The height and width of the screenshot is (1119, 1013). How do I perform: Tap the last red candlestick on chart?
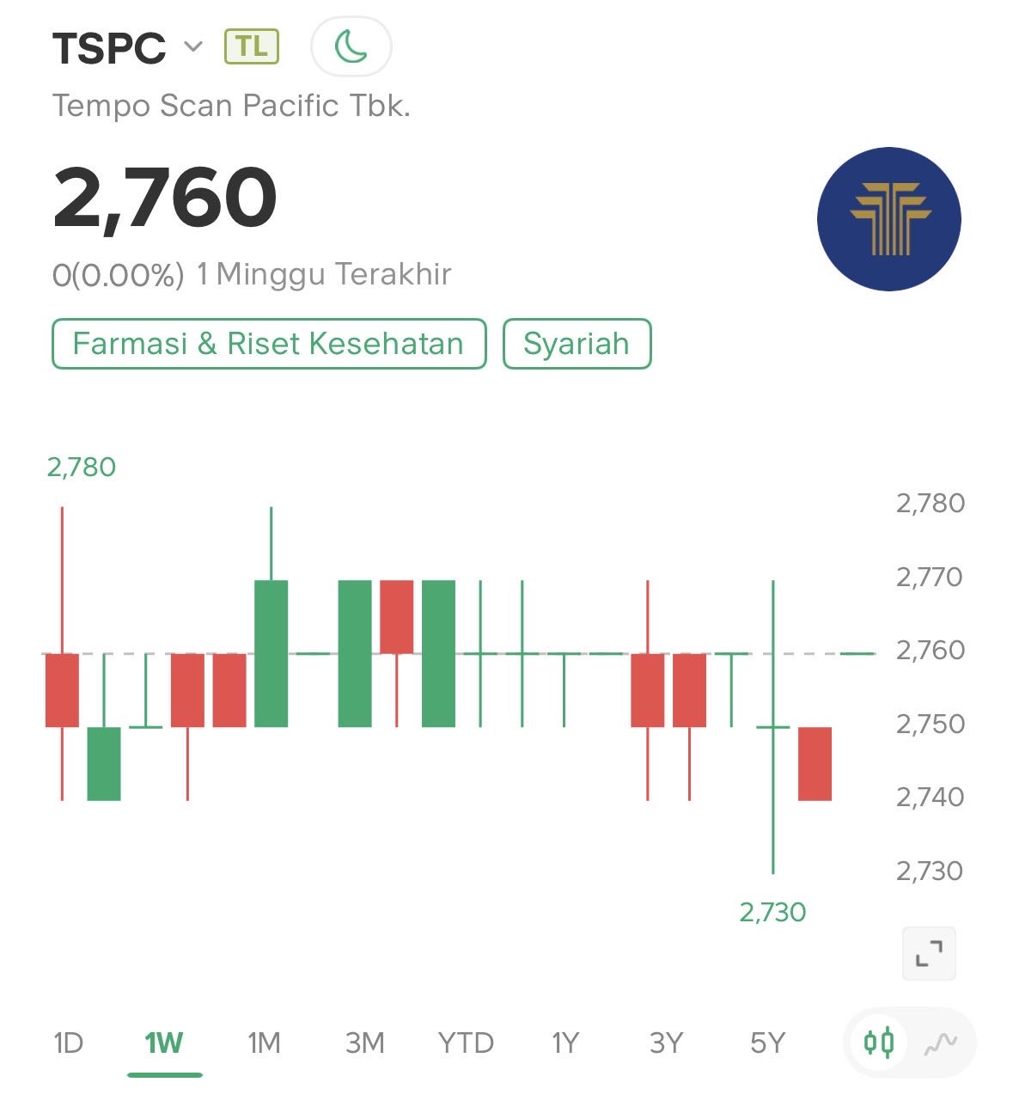pos(815,763)
